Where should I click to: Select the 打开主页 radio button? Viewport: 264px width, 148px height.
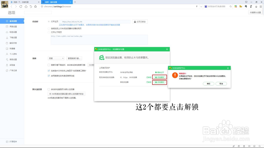pos(49,22)
